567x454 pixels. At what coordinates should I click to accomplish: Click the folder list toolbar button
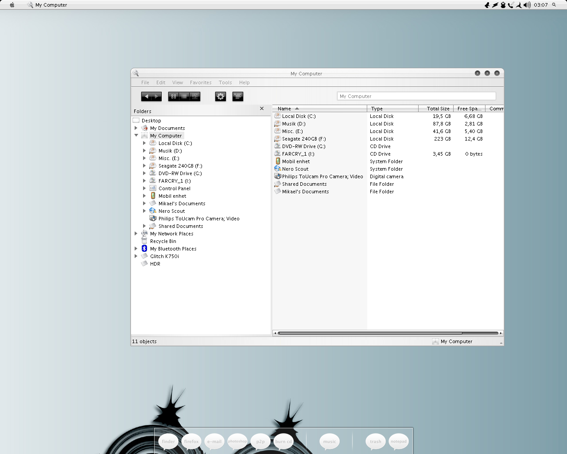click(x=238, y=96)
